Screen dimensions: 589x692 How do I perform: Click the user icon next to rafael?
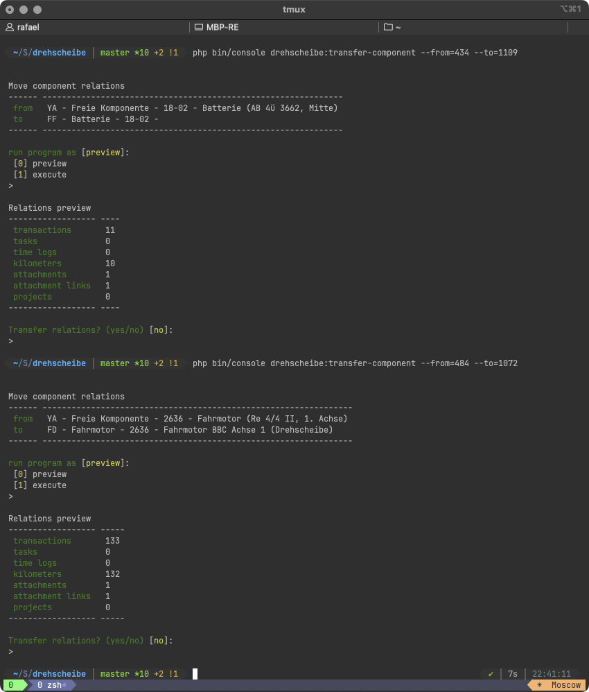tap(10, 27)
